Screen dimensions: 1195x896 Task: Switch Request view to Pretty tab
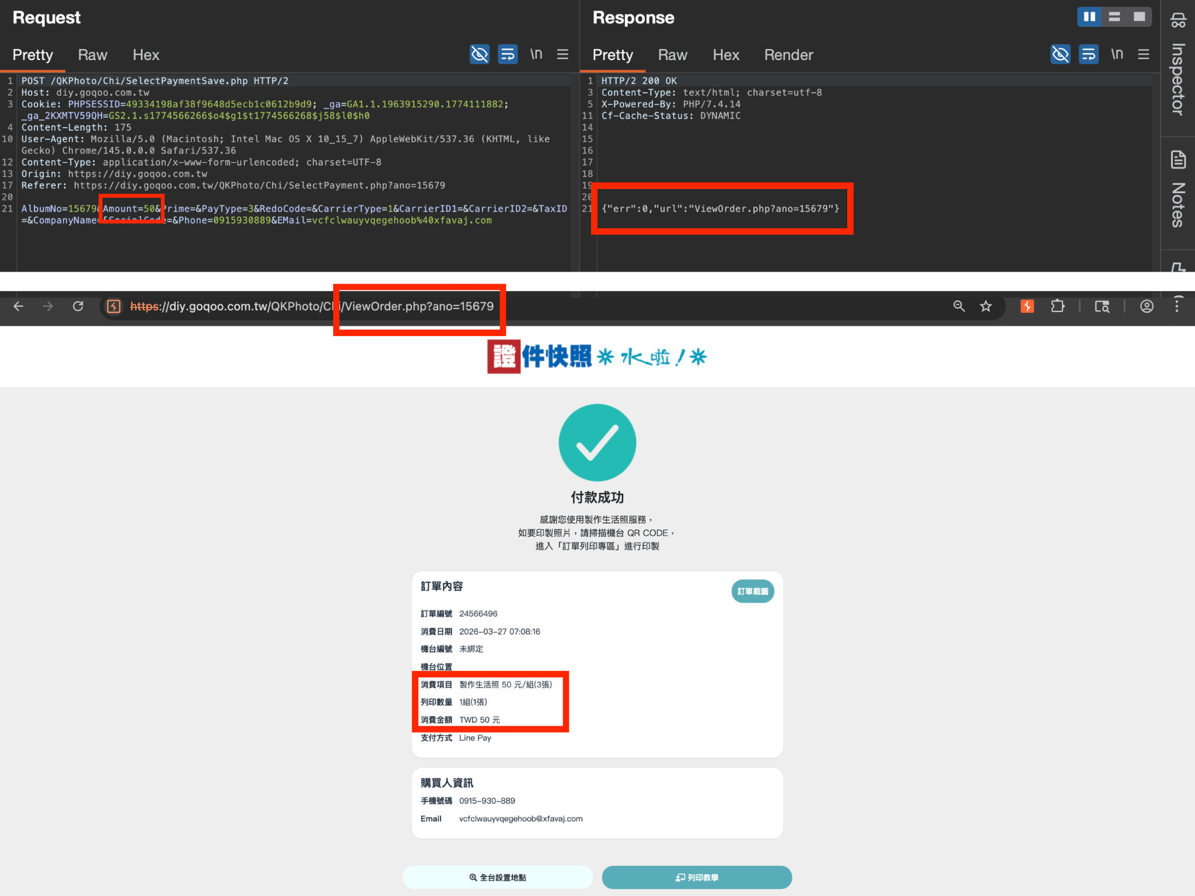(x=33, y=55)
